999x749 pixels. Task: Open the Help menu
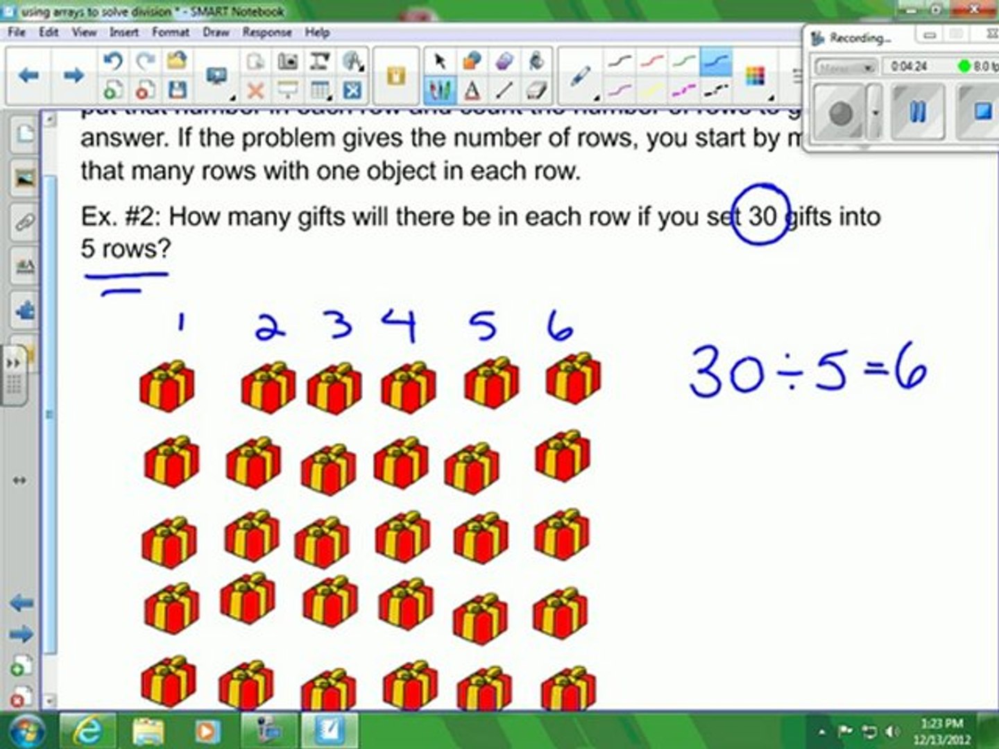point(317,32)
